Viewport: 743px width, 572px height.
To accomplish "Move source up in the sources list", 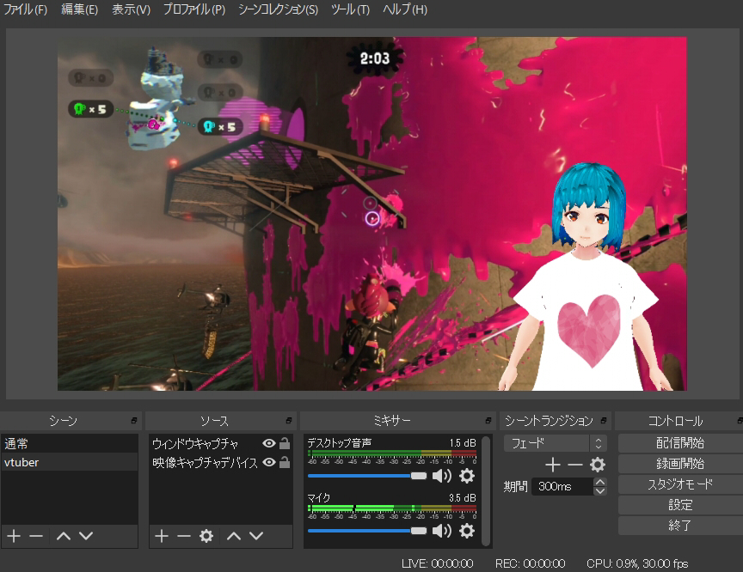I will pyautogui.click(x=234, y=536).
